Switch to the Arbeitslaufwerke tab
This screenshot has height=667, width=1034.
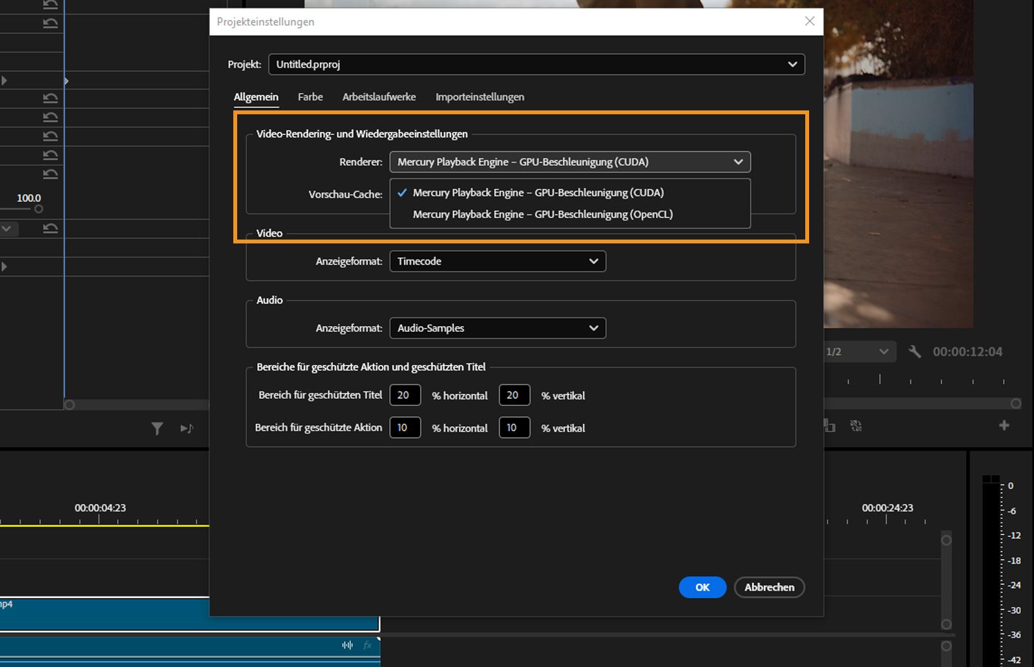pyautogui.click(x=379, y=96)
